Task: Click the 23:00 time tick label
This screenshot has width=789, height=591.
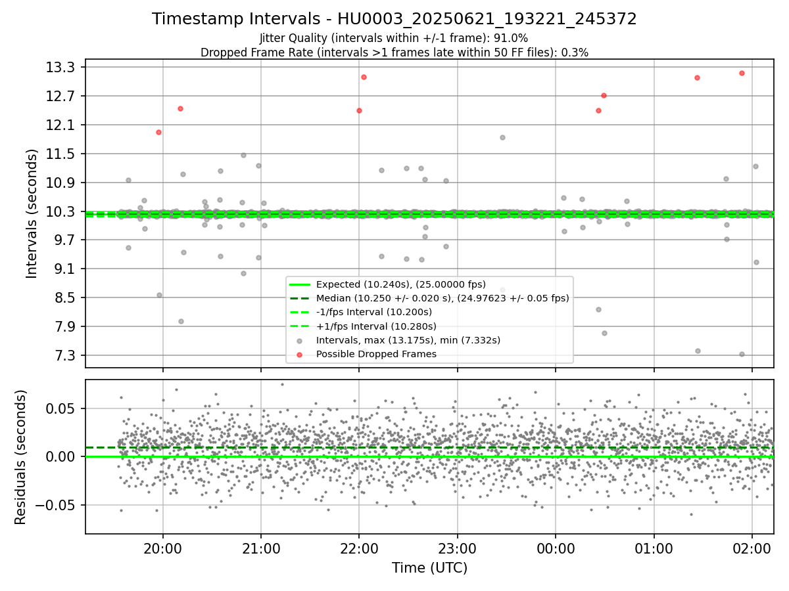Action: click(x=458, y=548)
